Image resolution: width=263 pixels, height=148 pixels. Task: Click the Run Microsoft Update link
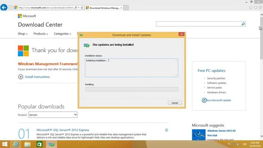[219, 100]
